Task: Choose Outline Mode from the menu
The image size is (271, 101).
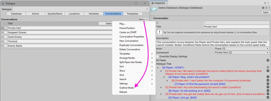Action: point(134,88)
